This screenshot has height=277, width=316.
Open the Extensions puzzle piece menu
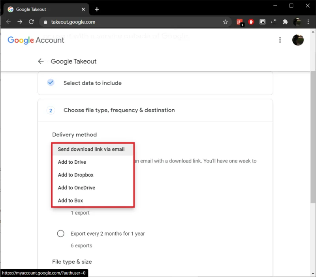(285, 22)
